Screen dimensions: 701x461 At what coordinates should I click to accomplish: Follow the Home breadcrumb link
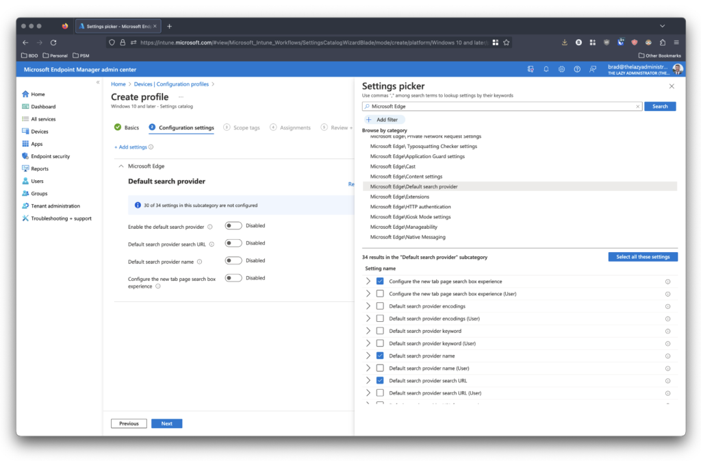pyautogui.click(x=118, y=84)
